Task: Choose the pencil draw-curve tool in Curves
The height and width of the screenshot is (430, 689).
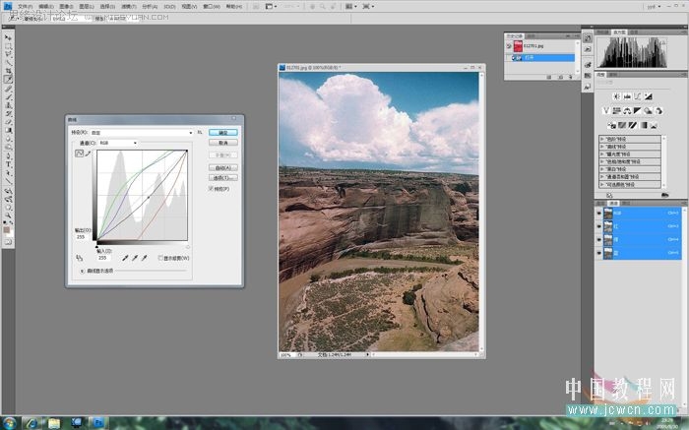Action: coord(88,154)
